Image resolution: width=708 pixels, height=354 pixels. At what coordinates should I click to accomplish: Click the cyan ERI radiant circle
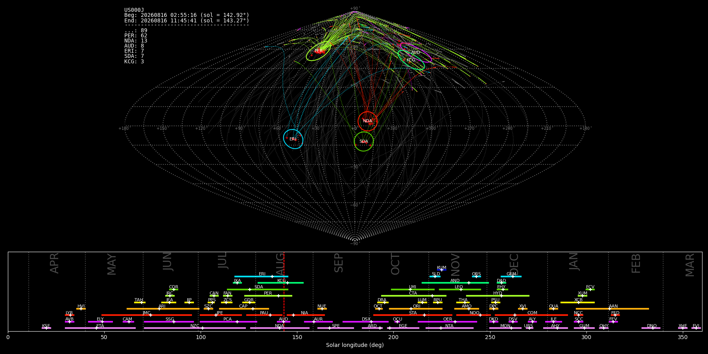coord(293,139)
